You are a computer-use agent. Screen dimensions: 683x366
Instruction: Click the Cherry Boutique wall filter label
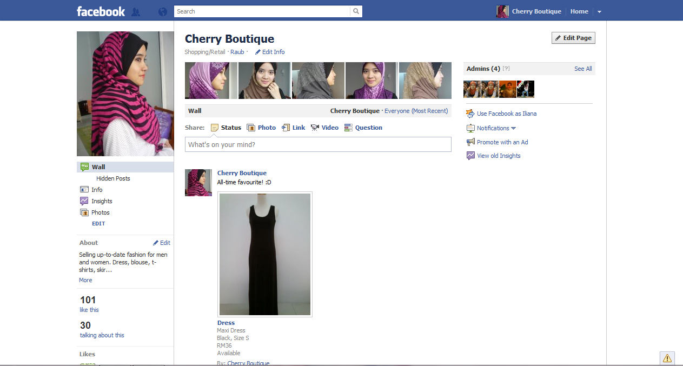(x=355, y=111)
